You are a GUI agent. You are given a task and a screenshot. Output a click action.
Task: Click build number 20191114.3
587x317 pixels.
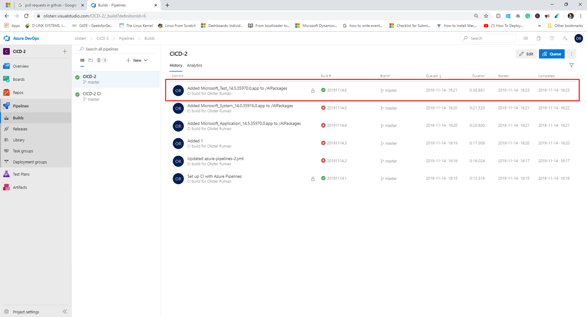coord(337,143)
